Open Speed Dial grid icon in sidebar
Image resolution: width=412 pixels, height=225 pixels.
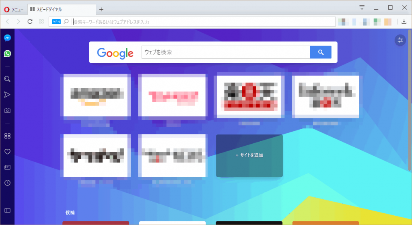pyautogui.click(x=7, y=136)
